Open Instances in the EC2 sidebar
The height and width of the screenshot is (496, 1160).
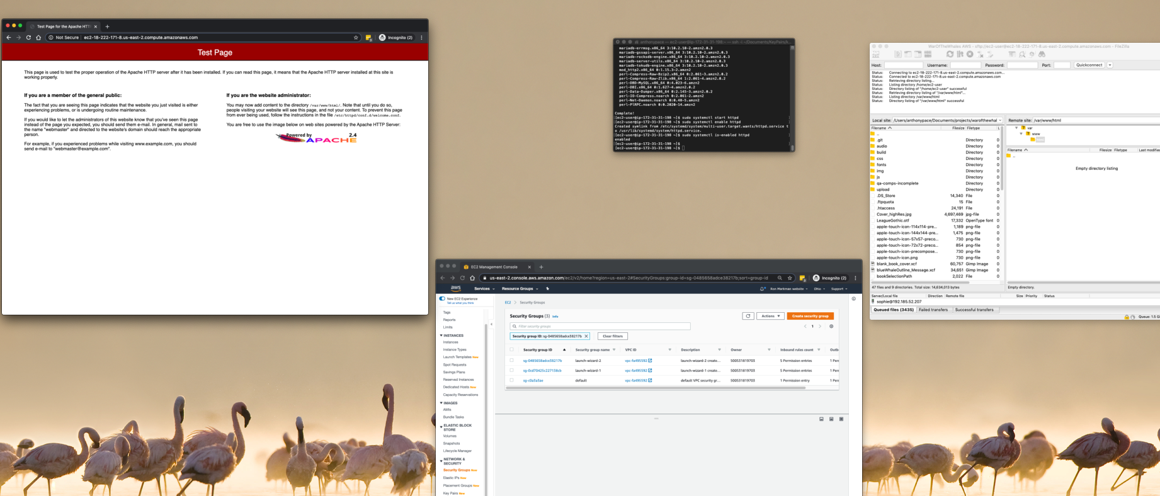(451, 342)
